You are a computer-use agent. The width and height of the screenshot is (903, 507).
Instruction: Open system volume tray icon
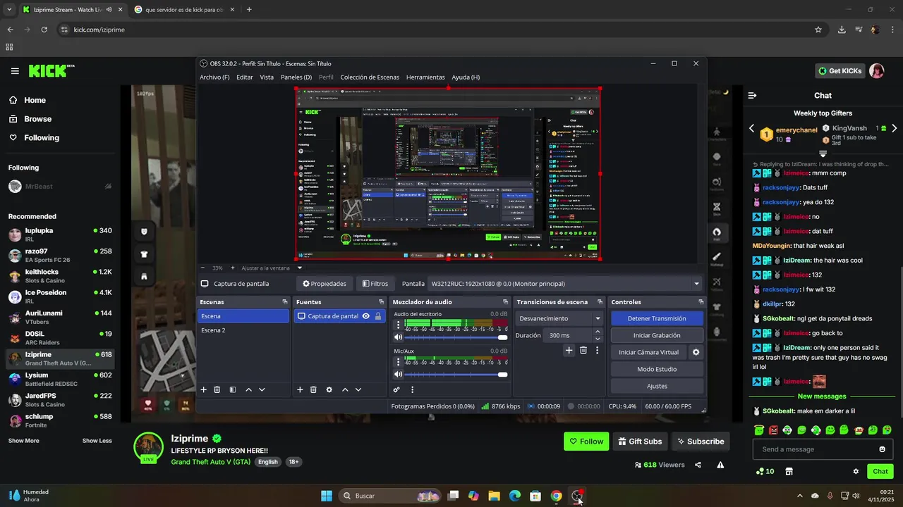coord(856,496)
